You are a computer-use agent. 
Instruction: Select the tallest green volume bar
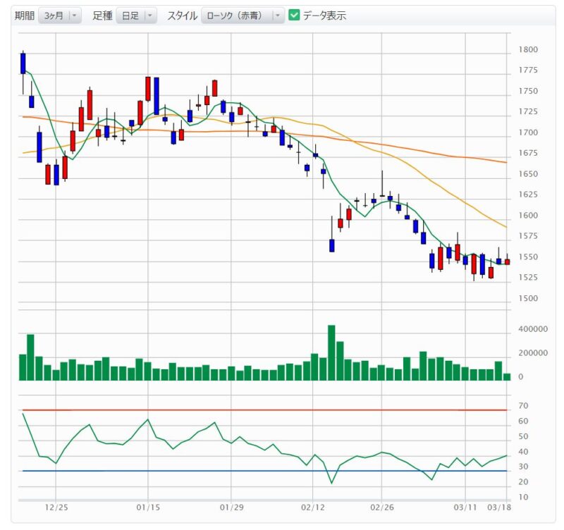pyautogui.click(x=331, y=352)
